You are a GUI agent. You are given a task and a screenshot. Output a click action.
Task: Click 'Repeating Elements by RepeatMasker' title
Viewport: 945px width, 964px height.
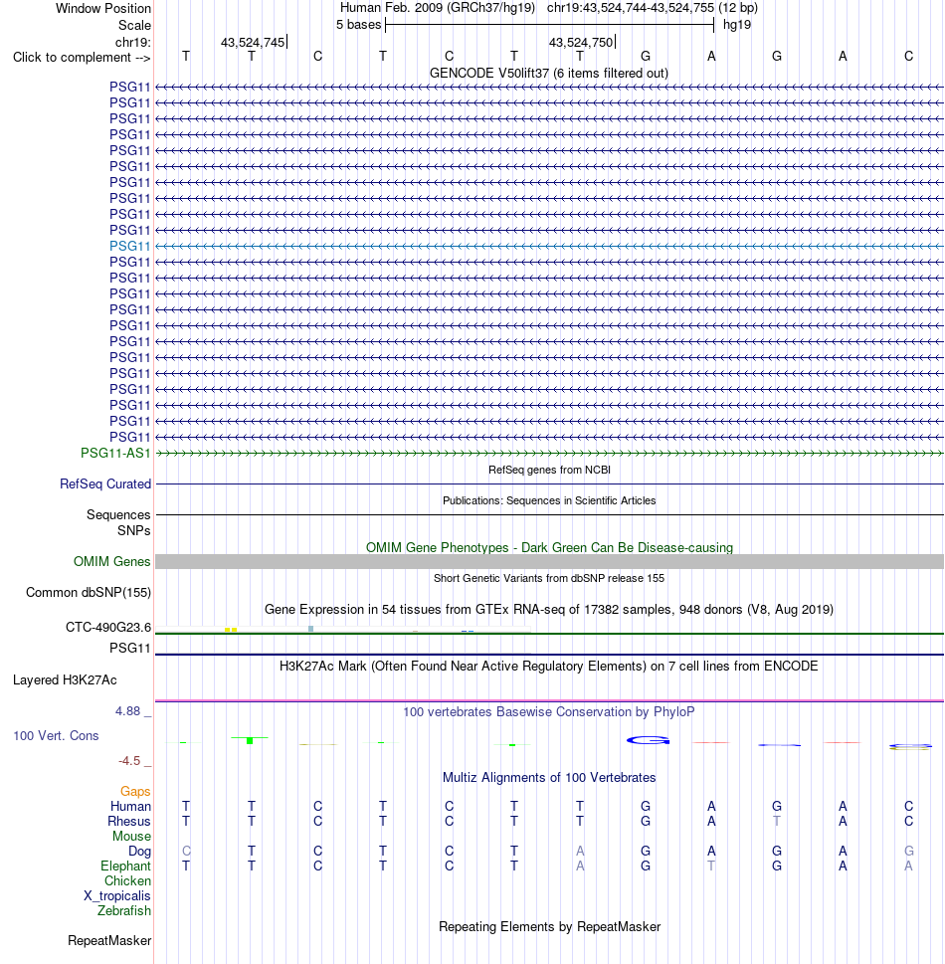click(549, 926)
